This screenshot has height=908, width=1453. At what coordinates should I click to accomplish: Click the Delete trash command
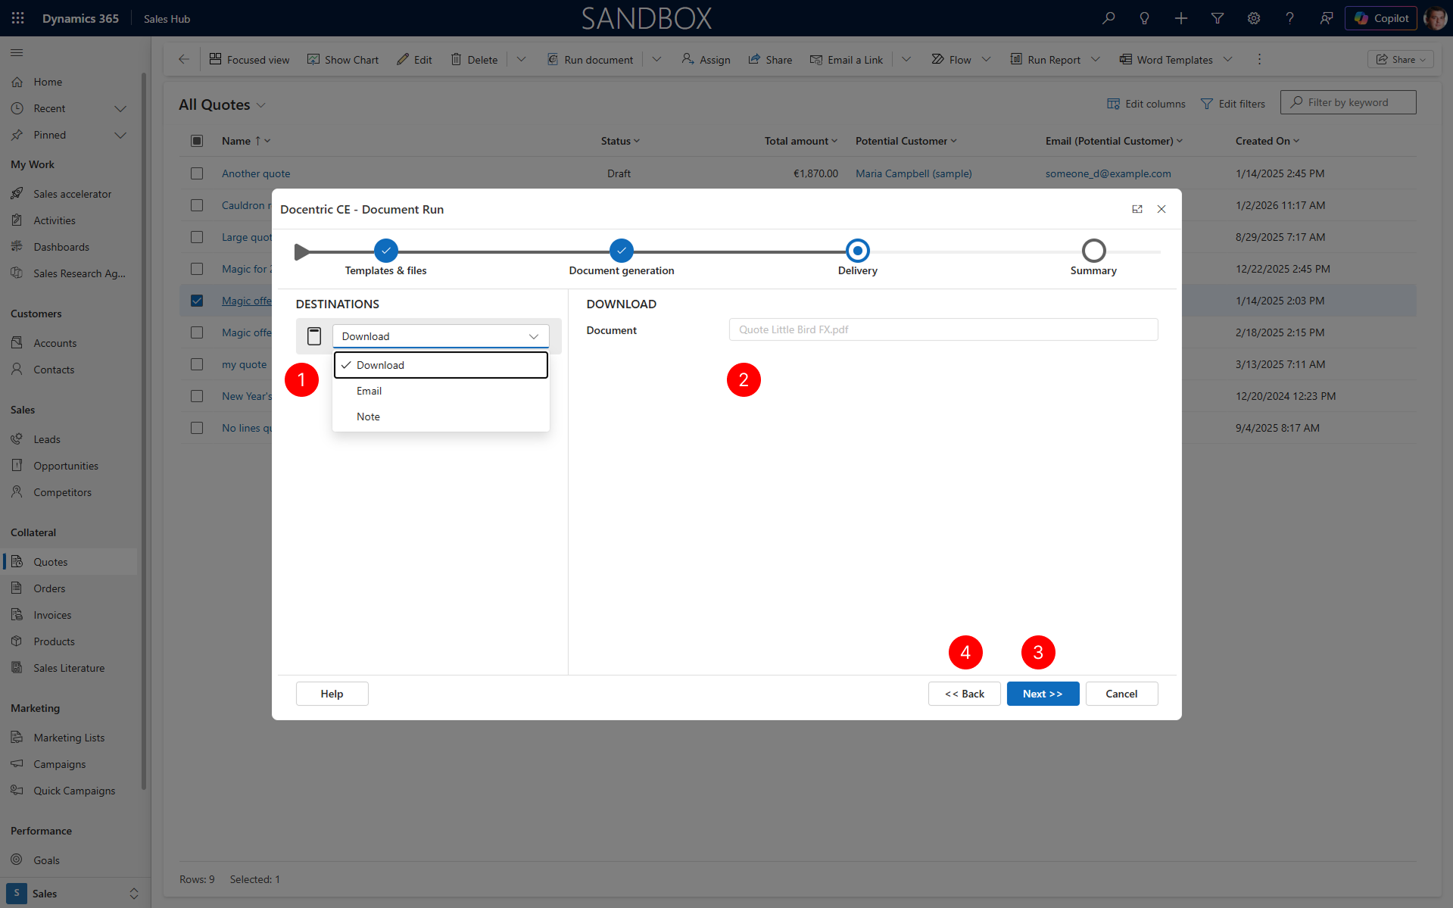coord(474,60)
